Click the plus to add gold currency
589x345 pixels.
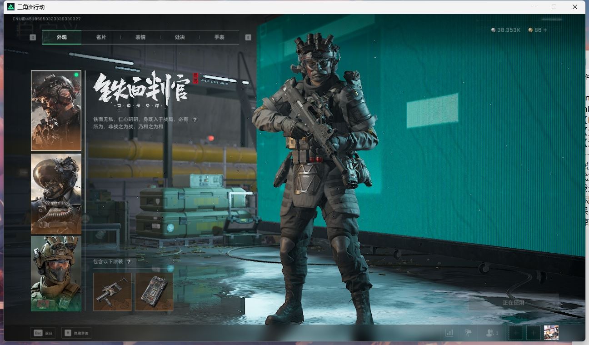click(545, 30)
